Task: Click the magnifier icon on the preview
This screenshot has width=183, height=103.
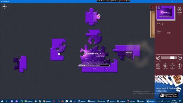Action: pyautogui.click(x=159, y=8)
